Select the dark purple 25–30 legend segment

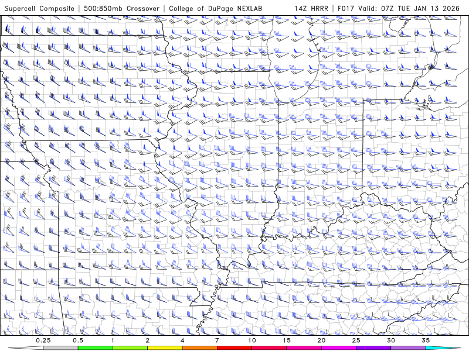pos(373,348)
